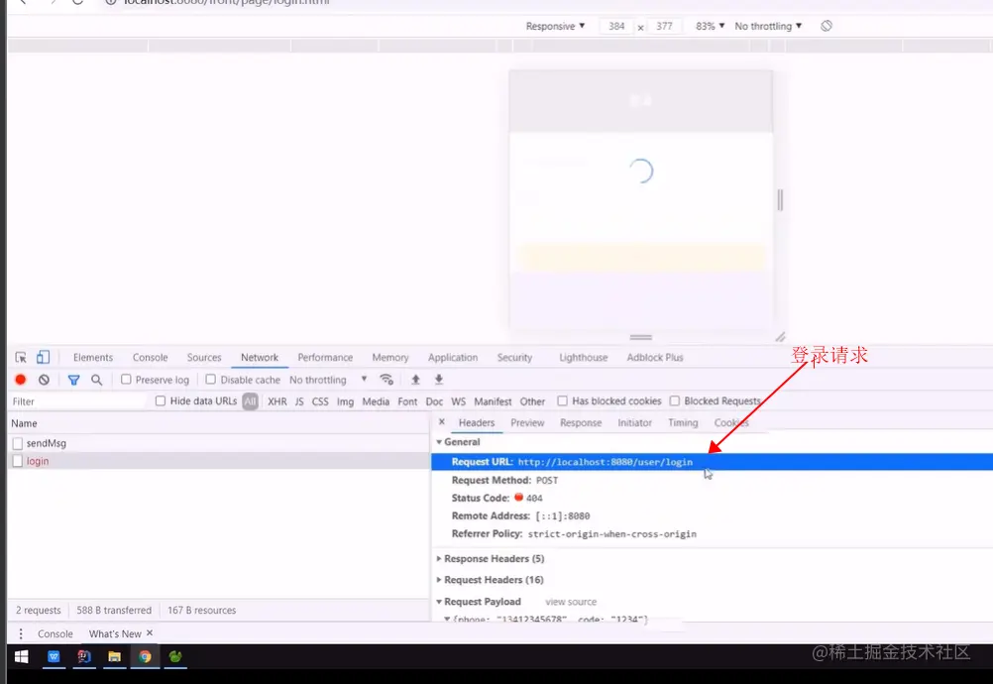The height and width of the screenshot is (684, 993).
Task: Show the Preview tab of request
Action: [x=527, y=422]
